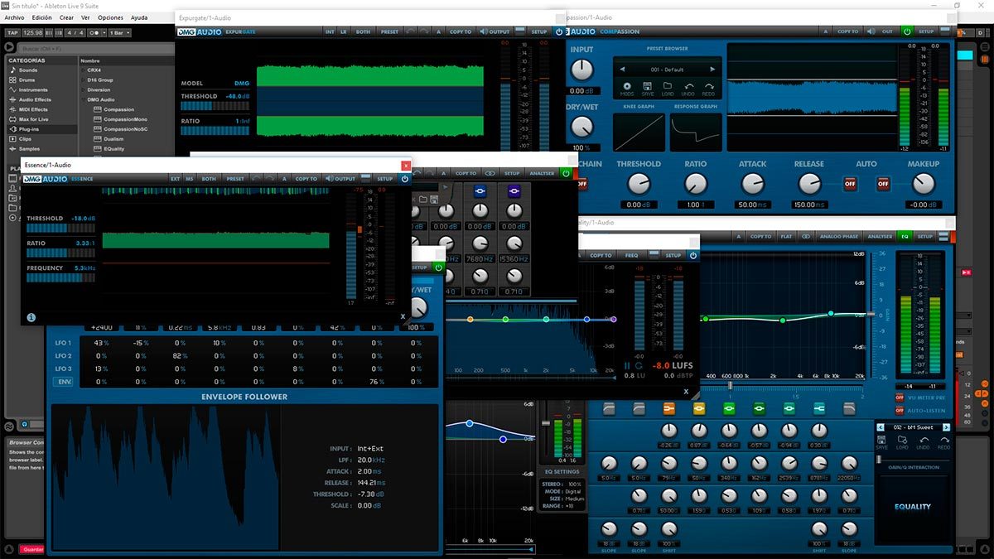The height and width of the screenshot is (559, 994).
Task: Click the UNDO icon in Compassion
Action: 688,86
